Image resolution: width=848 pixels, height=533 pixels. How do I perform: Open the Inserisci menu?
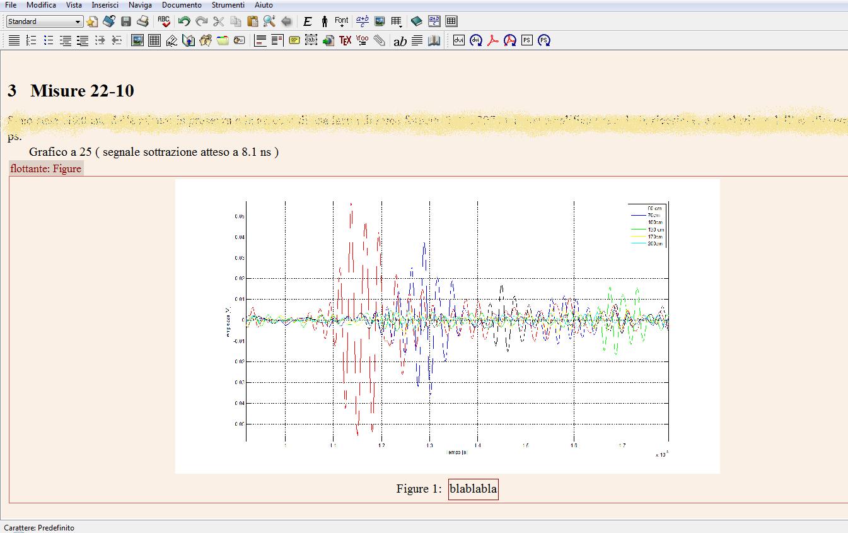coord(105,5)
